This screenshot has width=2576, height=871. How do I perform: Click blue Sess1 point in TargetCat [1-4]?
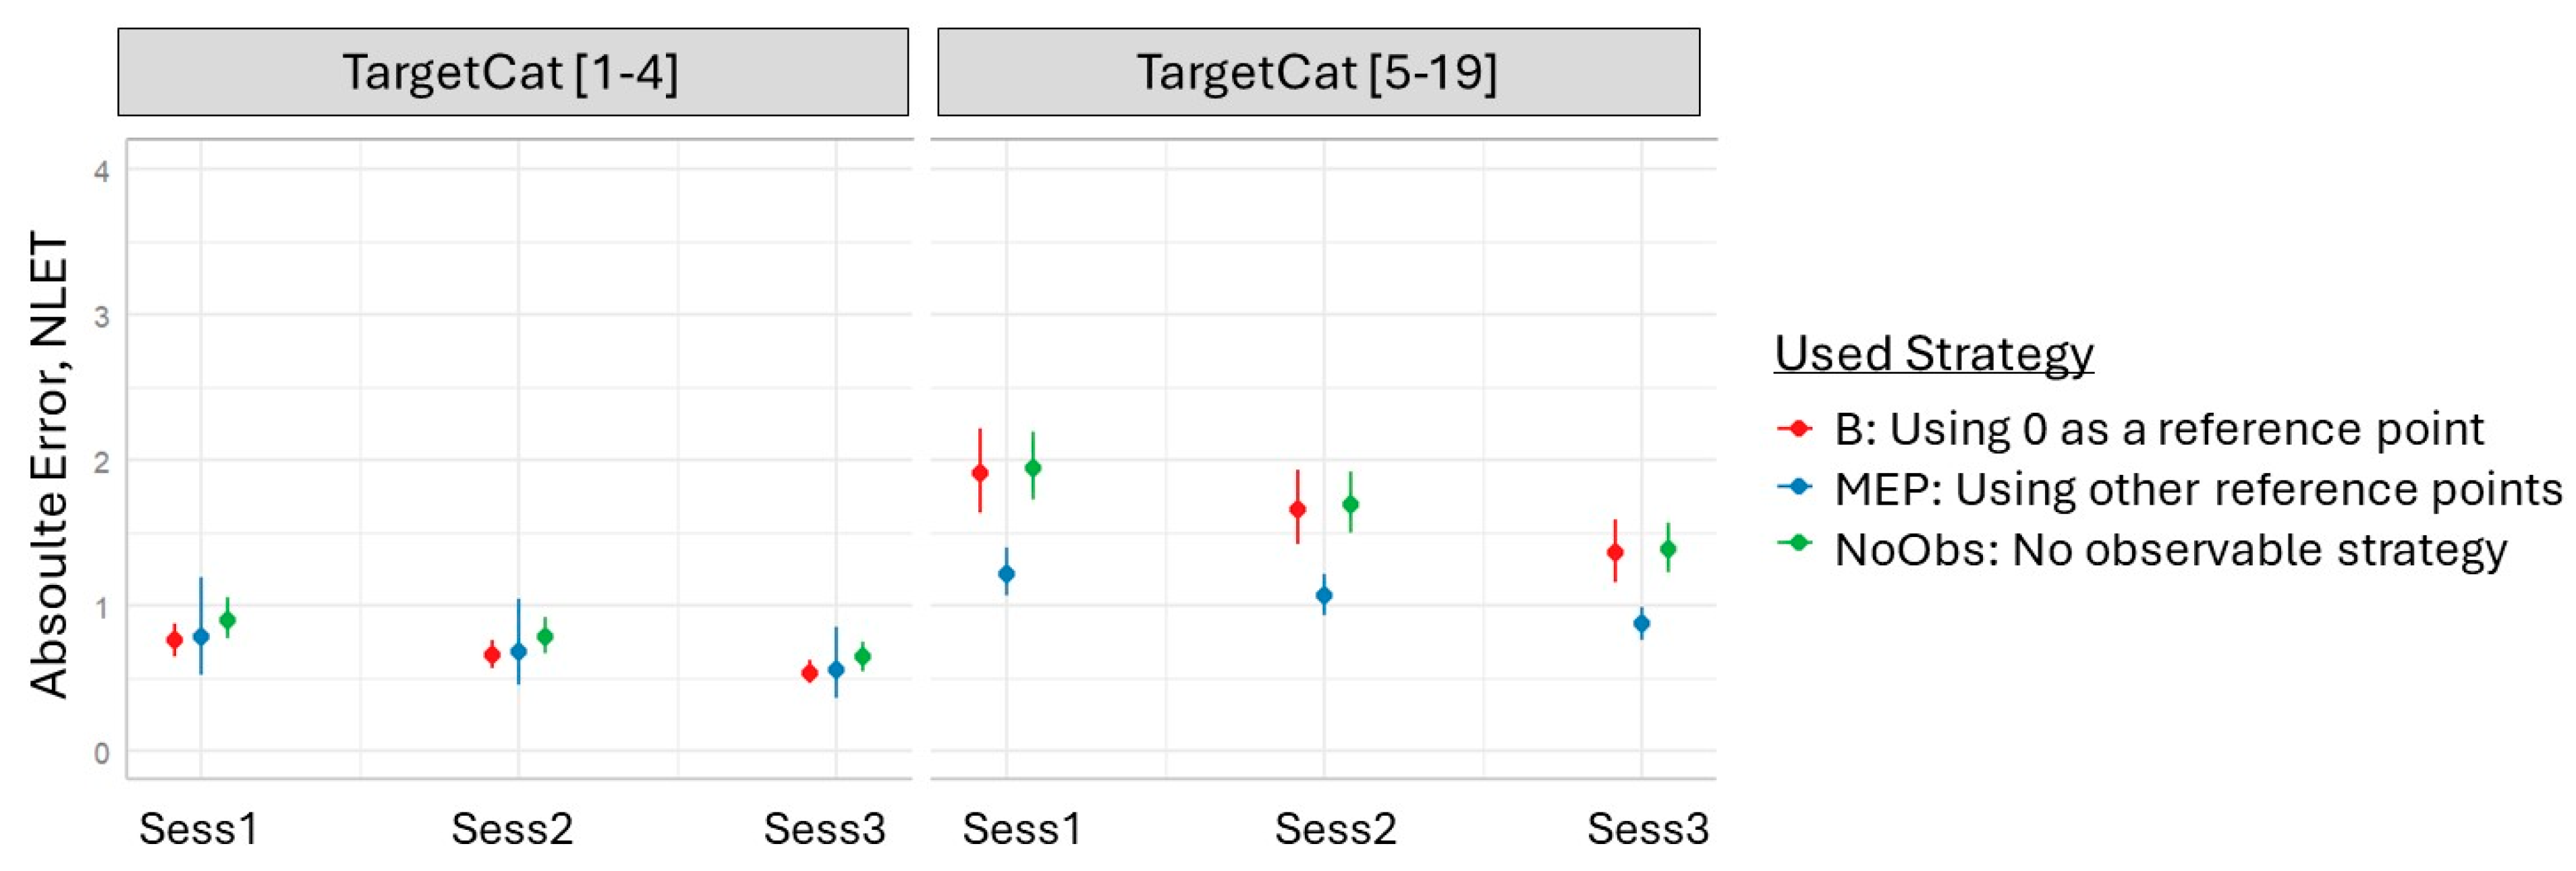pos(201,636)
